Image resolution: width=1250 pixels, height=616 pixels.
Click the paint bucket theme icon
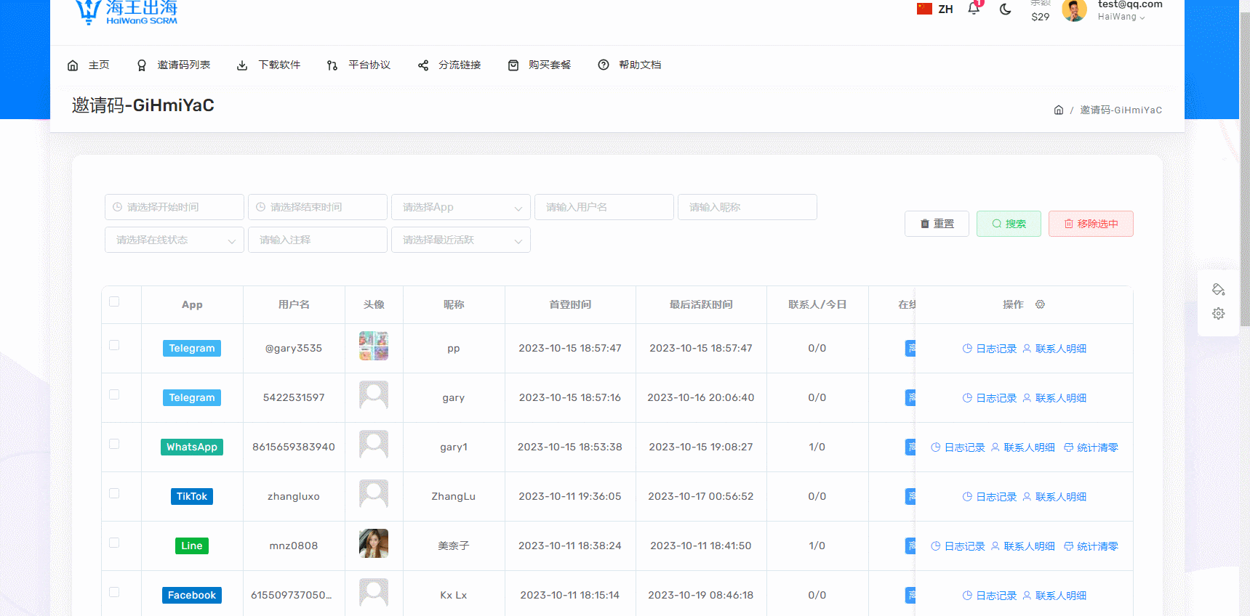(x=1219, y=289)
